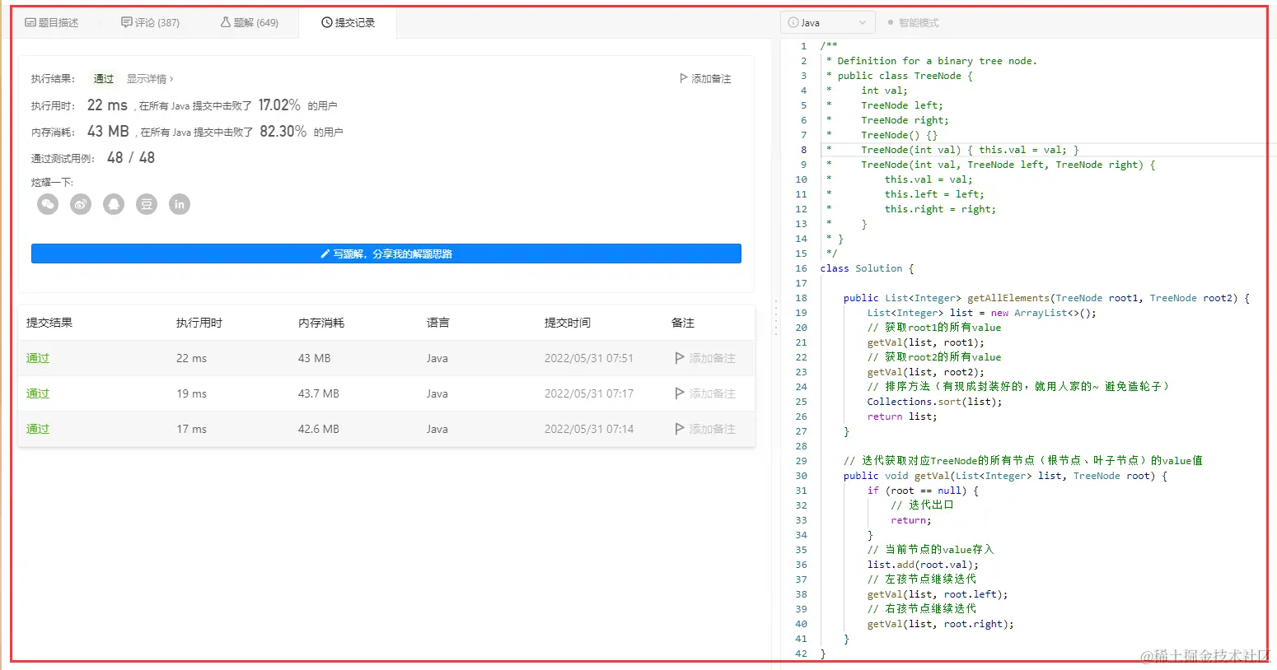The height and width of the screenshot is (670, 1277).
Task: Click the return list; code line
Action: 902,416
